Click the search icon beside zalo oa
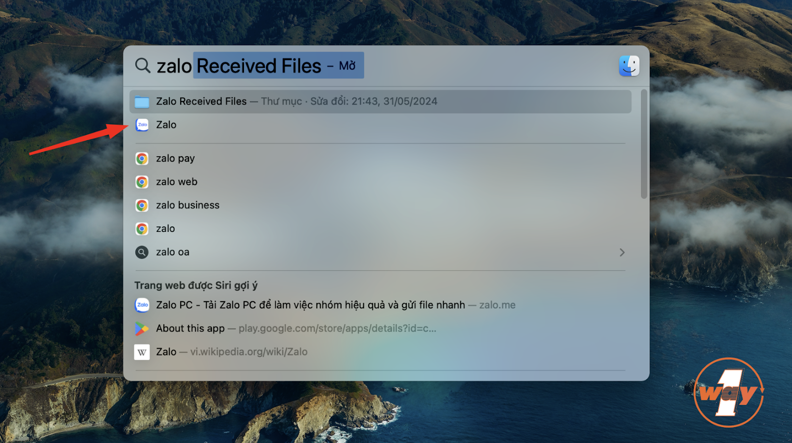Viewport: 792px width, 443px height. click(142, 252)
